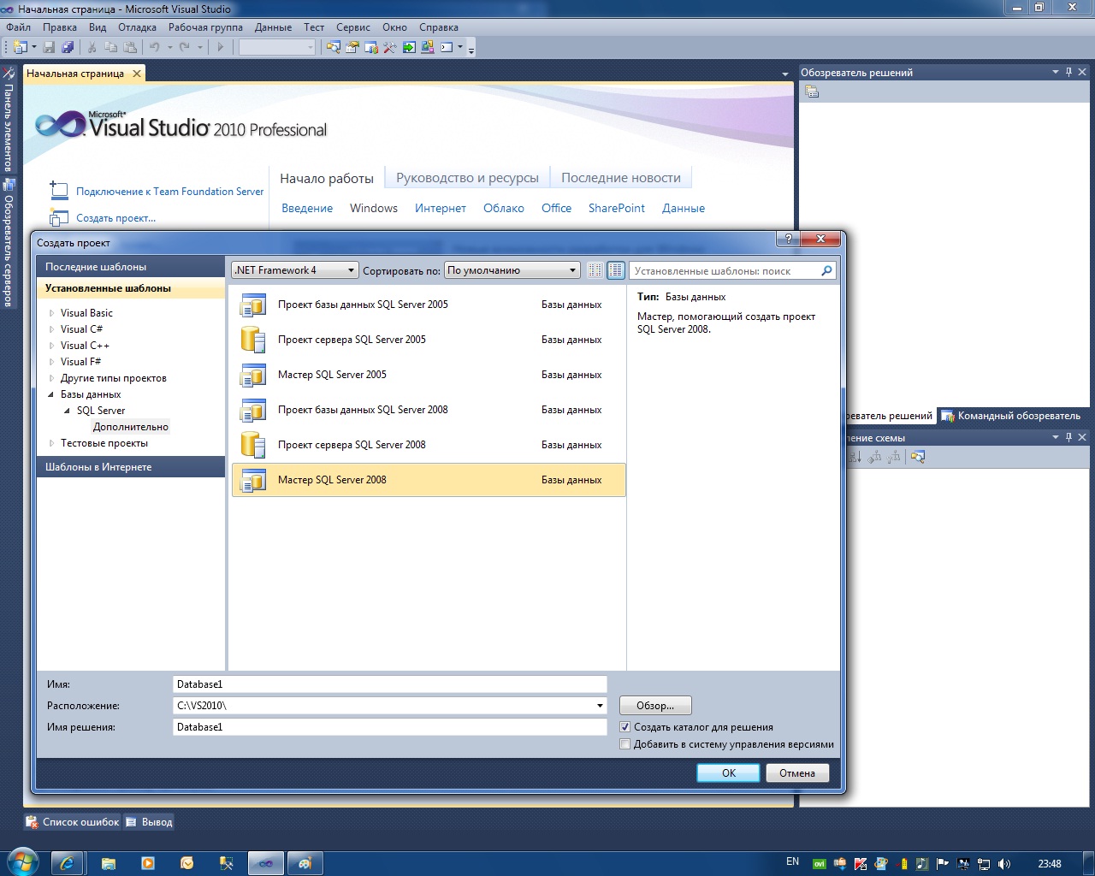Click the Cut scissors icon

[92, 47]
